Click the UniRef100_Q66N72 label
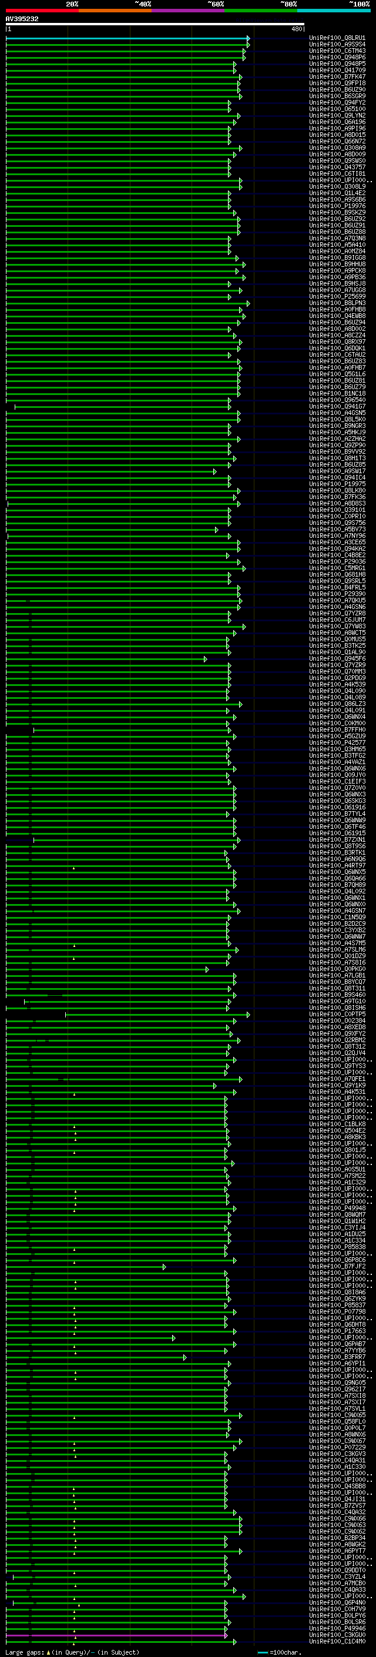This screenshot has height=1657, width=376. pyautogui.click(x=337, y=142)
